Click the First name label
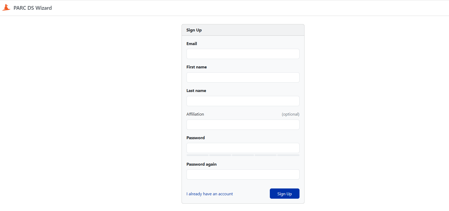The width and height of the screenshot is (449, 211). click(x=197, y=67)
